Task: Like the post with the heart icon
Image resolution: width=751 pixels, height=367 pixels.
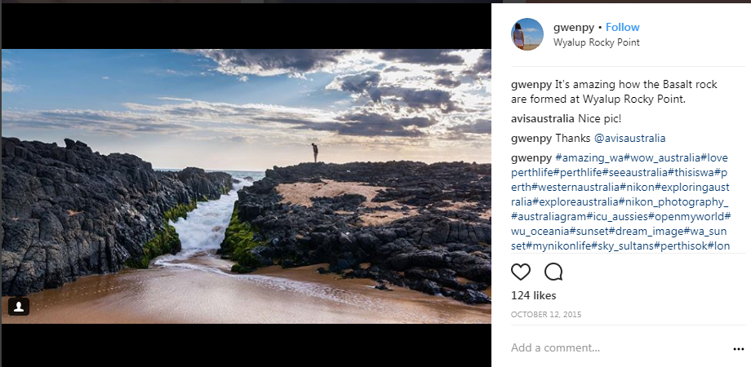Action: 520,272
